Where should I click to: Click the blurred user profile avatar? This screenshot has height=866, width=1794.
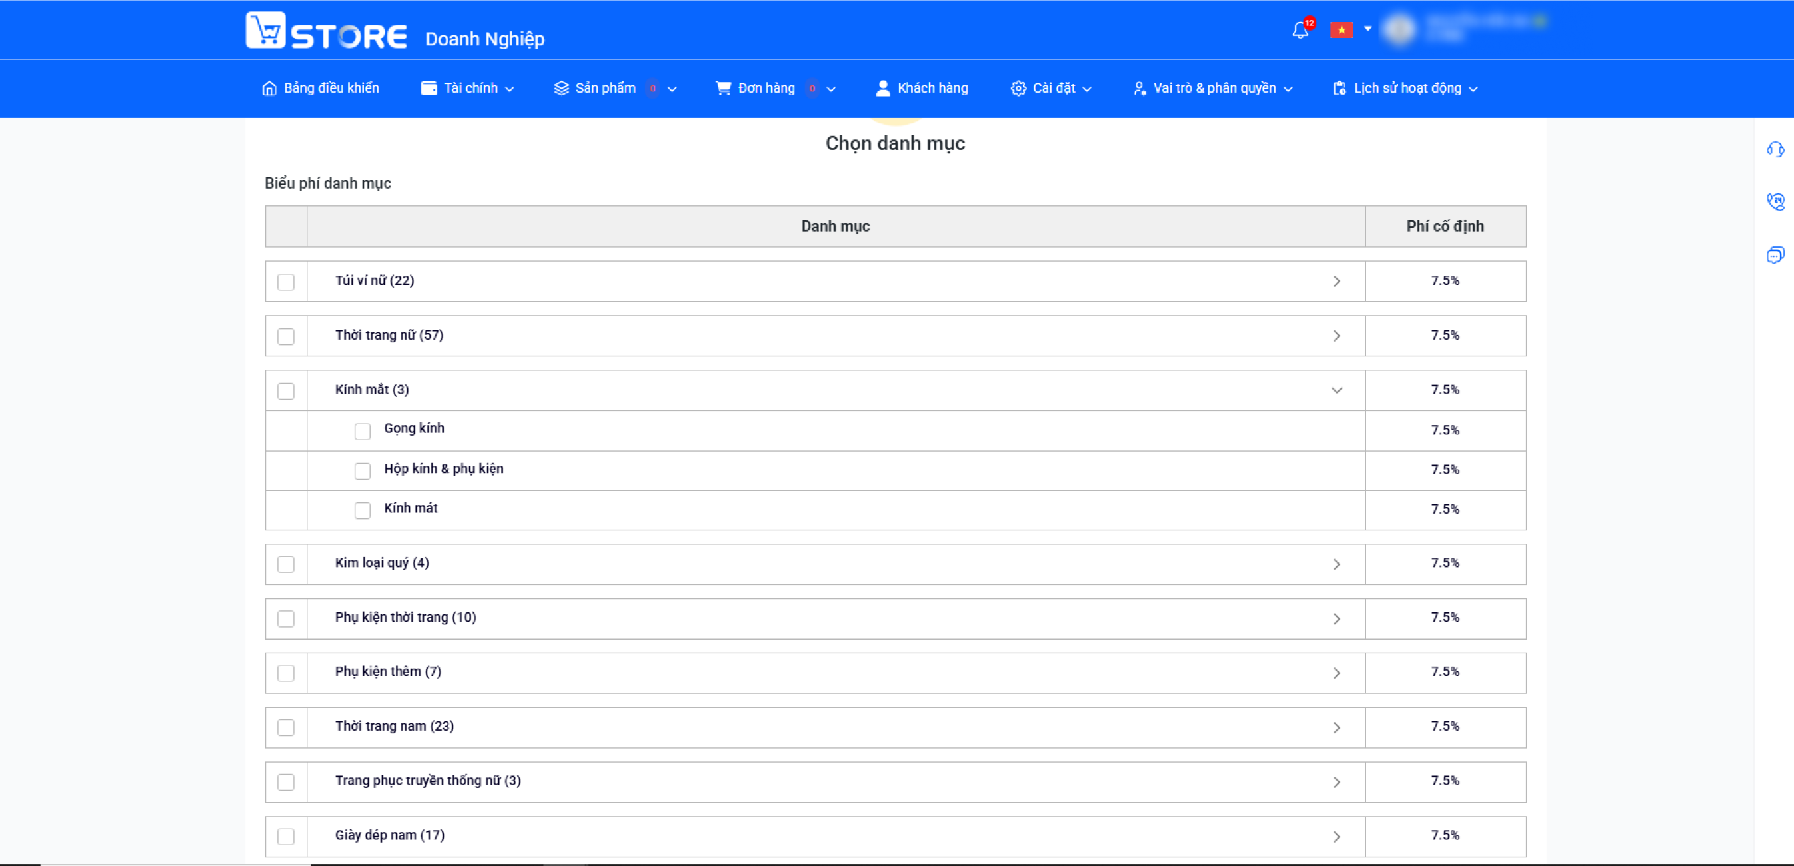(x=1400, y=29)
